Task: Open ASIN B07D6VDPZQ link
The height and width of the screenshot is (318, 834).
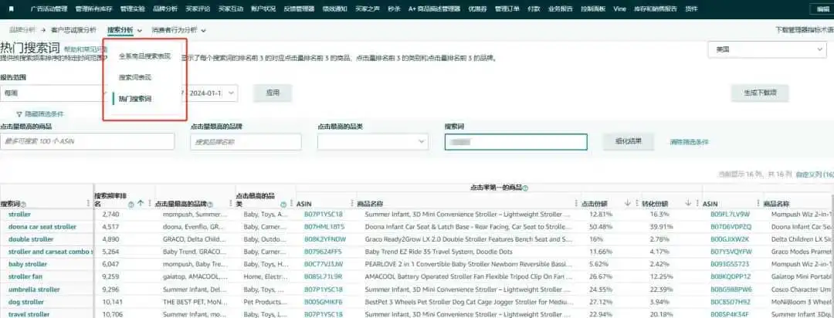Action: pyautogui.click(x=731, y=226)
